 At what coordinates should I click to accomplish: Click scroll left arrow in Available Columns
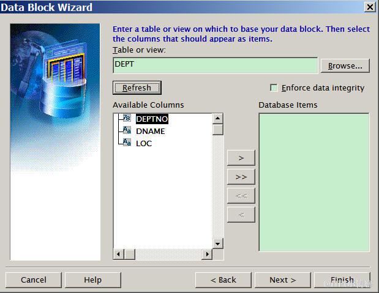[x=118, y=254]
